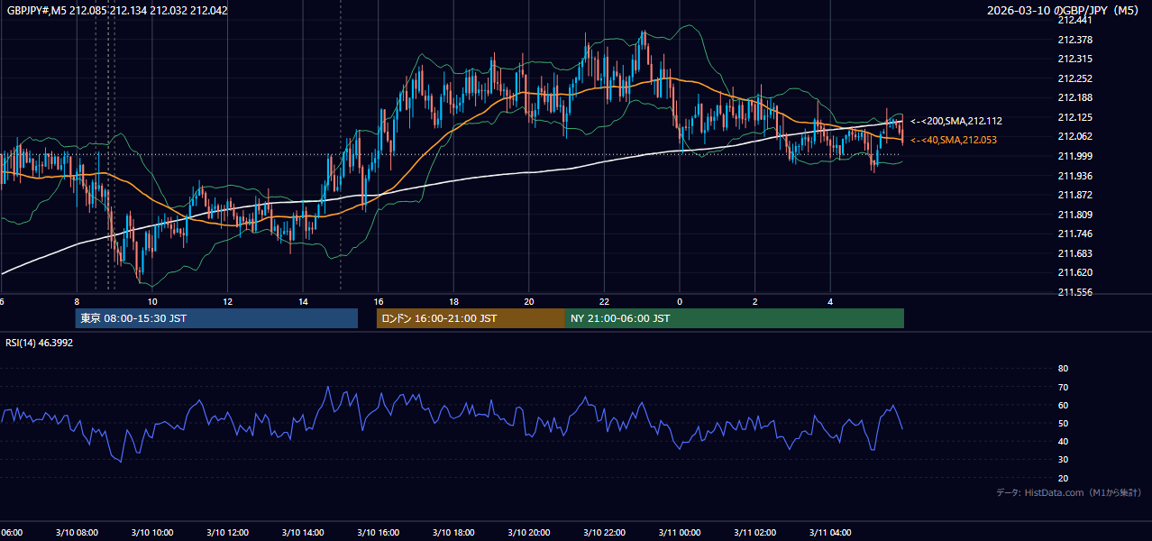
Task: Click the bottom date label 3/10 14:00
Action: 303,533
